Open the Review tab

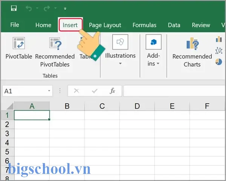point(201,25)
